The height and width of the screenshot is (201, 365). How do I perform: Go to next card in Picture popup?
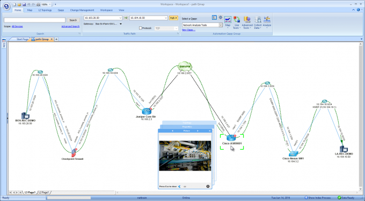(198, 131)
